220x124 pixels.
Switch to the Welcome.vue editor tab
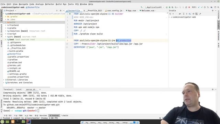147,11
